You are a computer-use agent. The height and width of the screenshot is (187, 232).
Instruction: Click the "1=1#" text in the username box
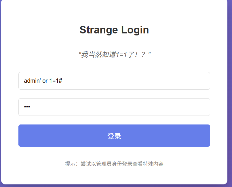click(56, 81)
